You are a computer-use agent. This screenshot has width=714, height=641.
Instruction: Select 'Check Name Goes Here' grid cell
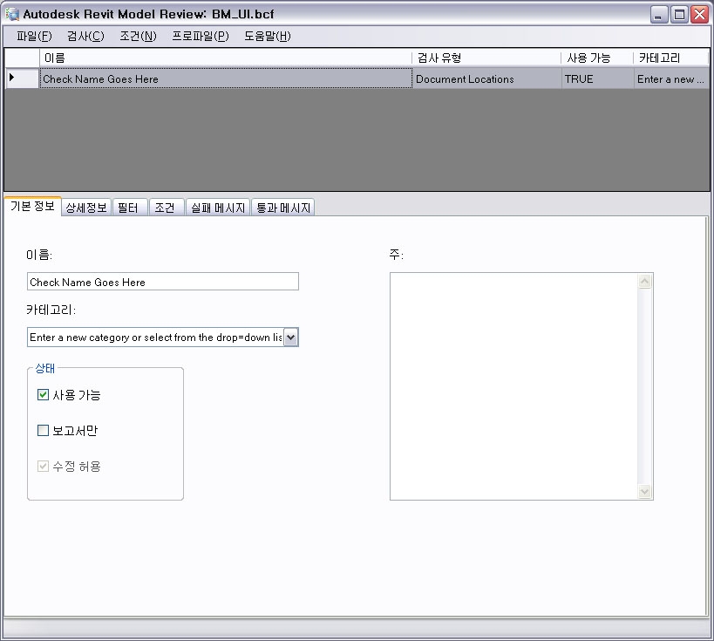[x=226, y=78]
